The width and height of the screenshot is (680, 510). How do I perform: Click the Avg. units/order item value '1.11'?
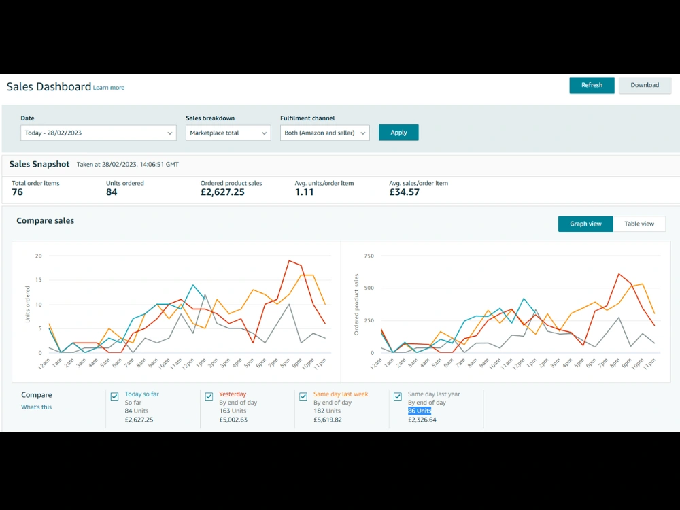coord(304,192)
